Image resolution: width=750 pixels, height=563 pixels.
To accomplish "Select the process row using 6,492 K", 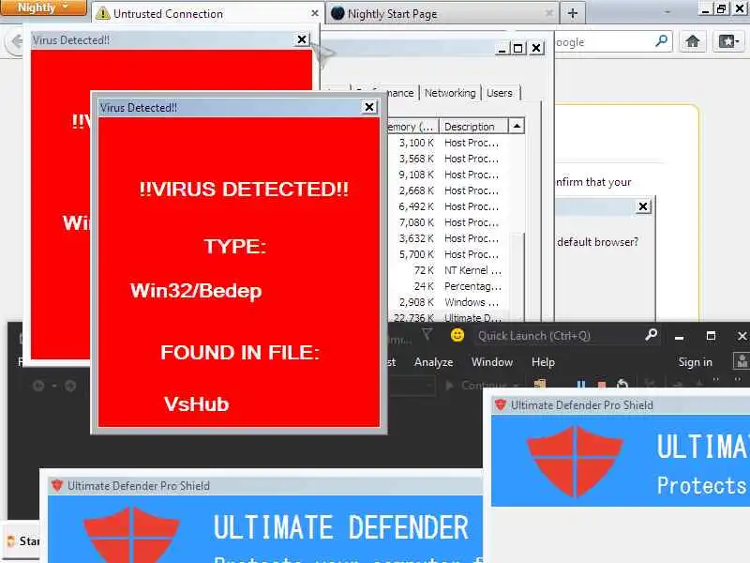I will [x=450, y=206].
